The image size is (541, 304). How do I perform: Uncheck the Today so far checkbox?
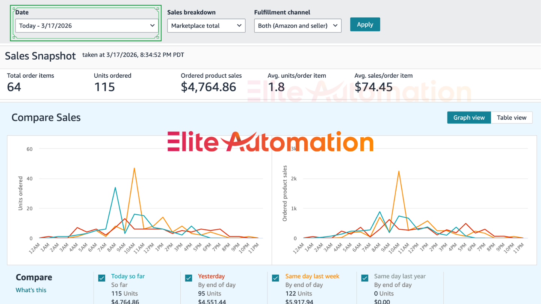pos(101,278)
